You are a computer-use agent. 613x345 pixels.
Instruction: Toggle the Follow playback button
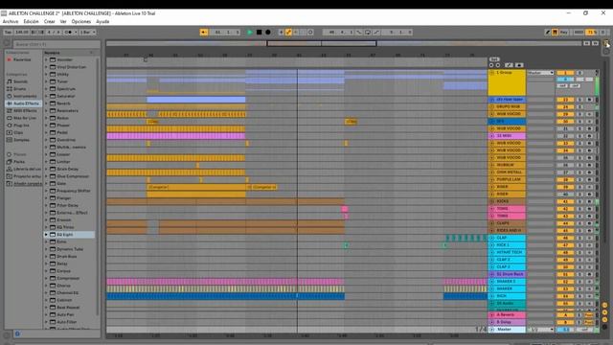pos(204,32)
